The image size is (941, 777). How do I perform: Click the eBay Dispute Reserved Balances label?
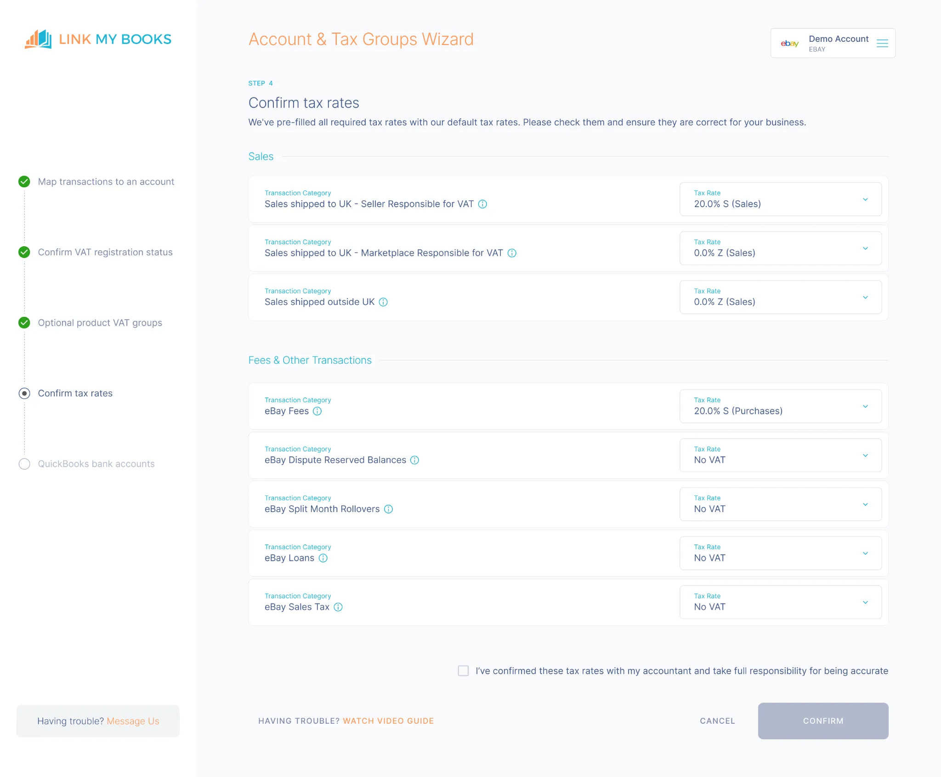click(x=335, y=460)
